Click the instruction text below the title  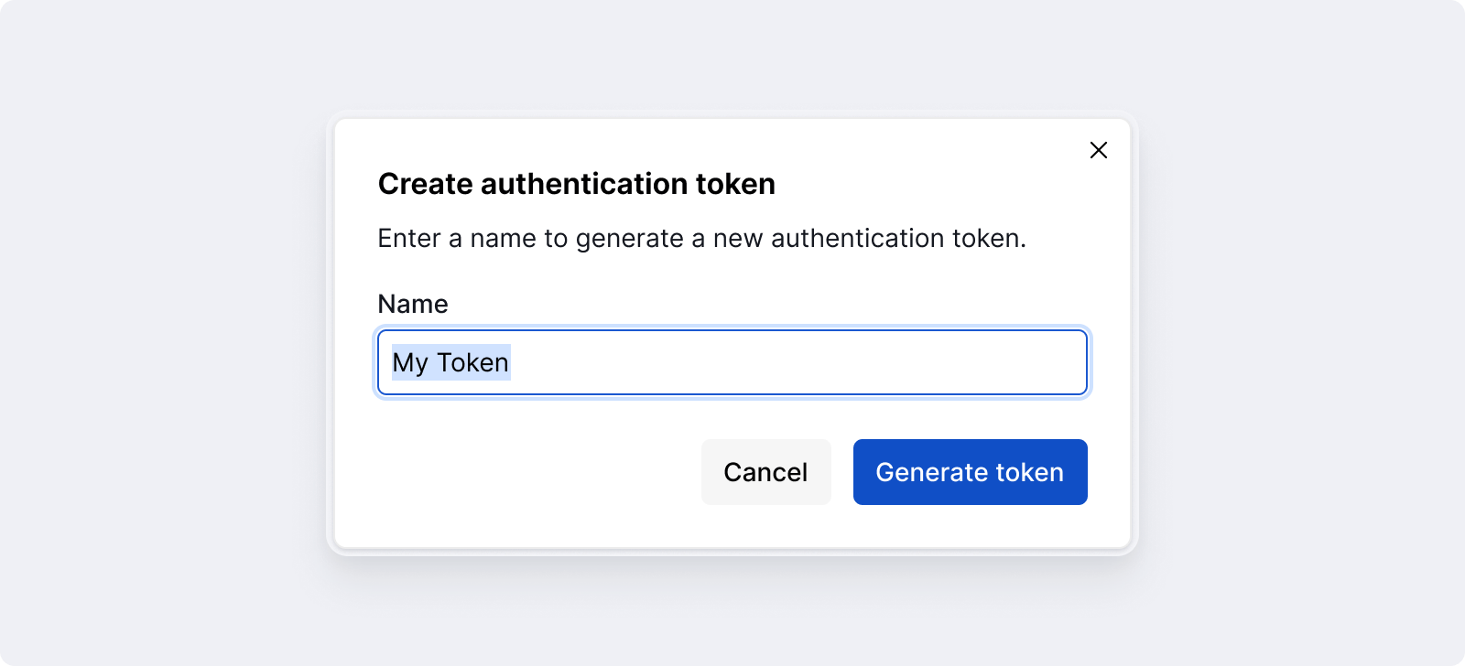(701, 238)
